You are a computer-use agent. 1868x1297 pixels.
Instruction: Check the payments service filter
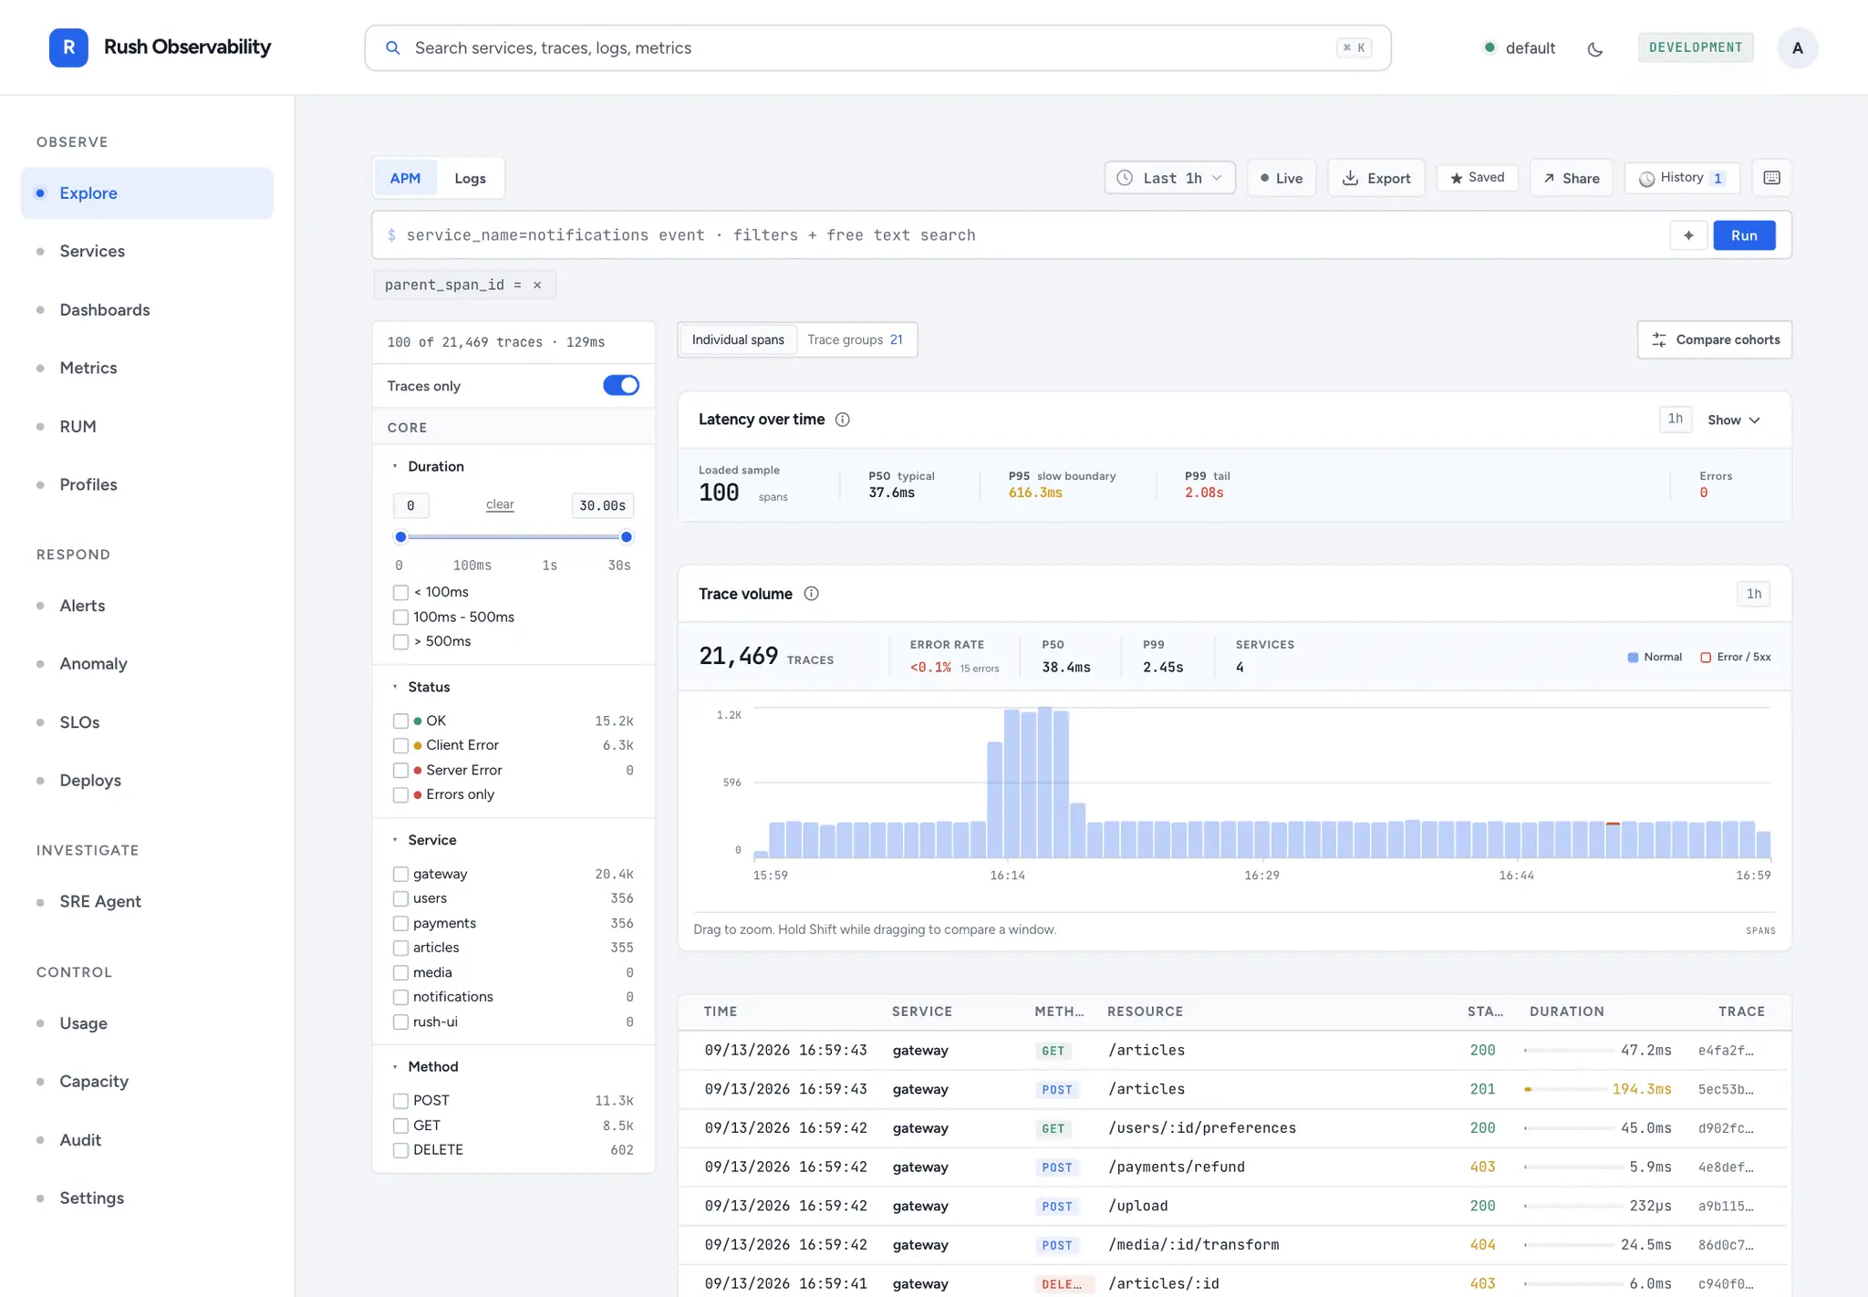[400, 924]
